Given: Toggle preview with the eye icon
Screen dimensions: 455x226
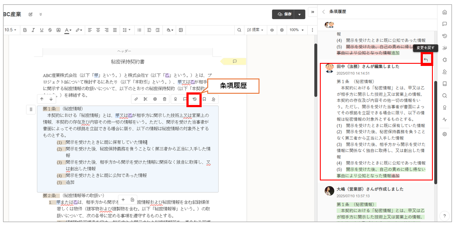Looking at the screenshot, I should tap(272, 30).
